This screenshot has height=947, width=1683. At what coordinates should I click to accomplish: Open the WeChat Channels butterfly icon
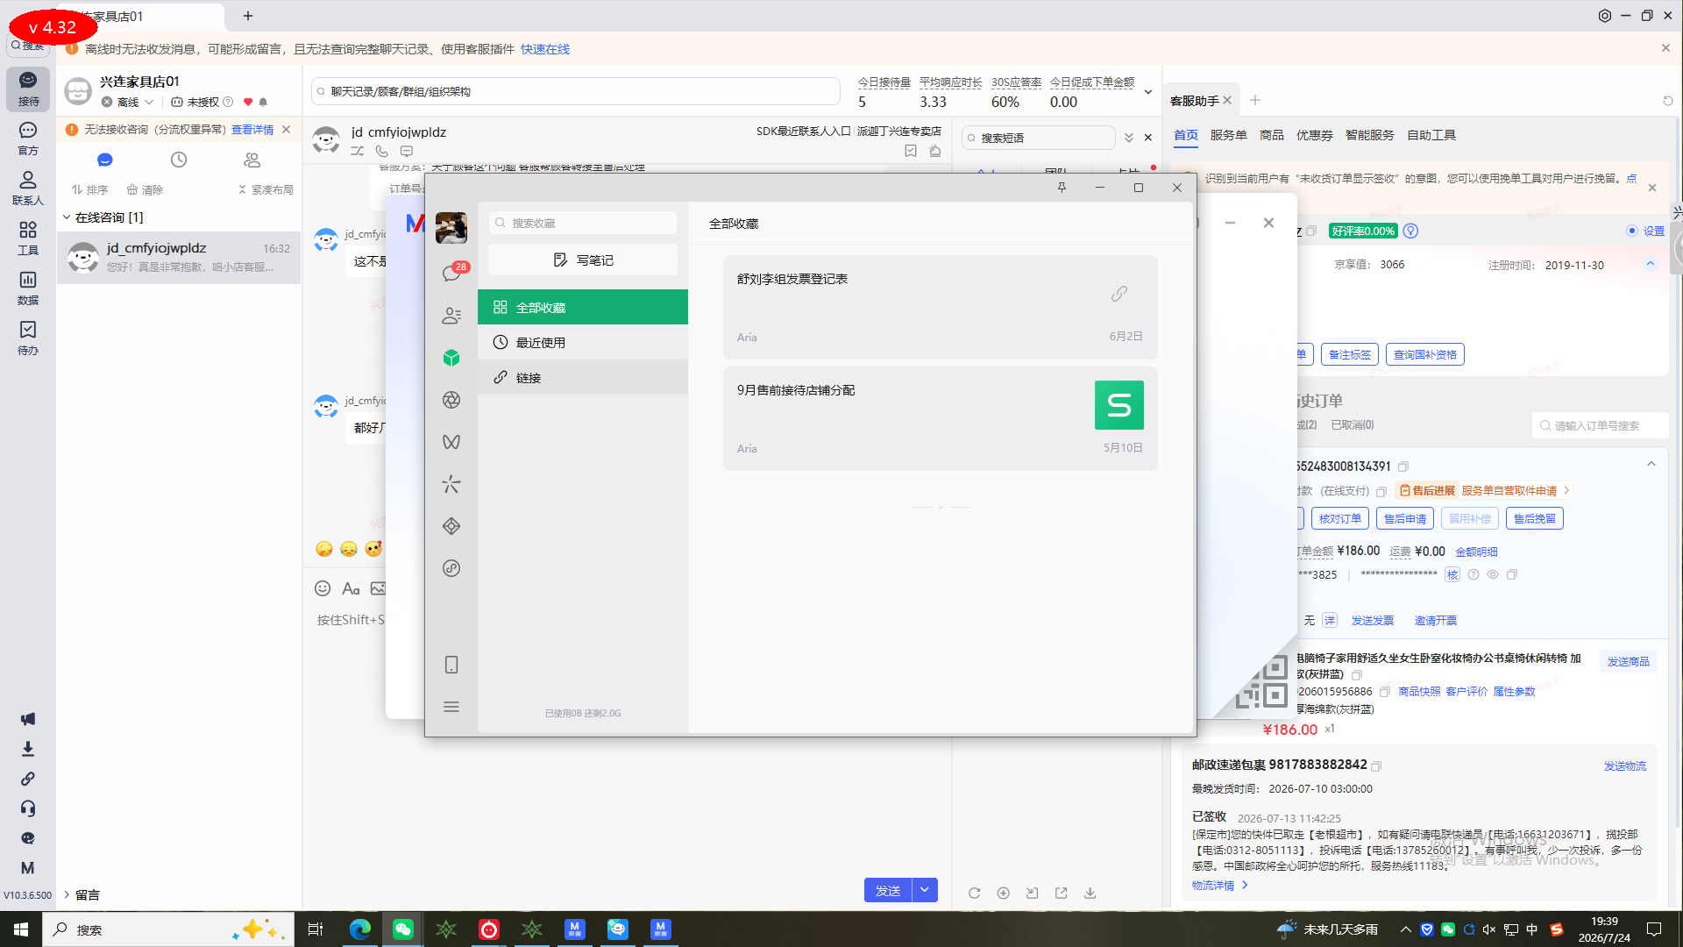pyautogui.click(x=451, y=442)
